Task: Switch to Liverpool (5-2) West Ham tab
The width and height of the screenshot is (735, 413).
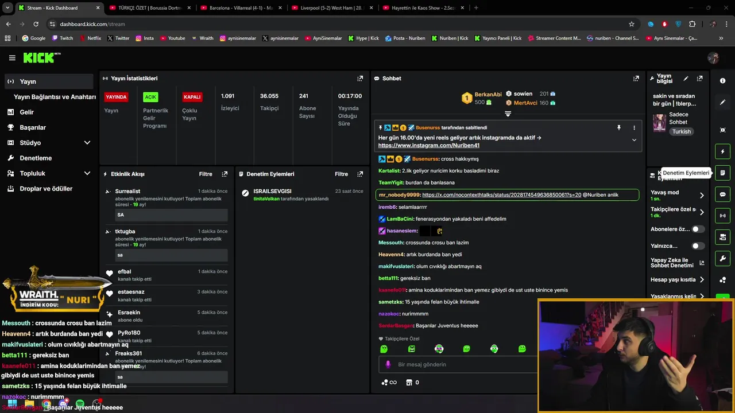Action: tap(331, 8)
